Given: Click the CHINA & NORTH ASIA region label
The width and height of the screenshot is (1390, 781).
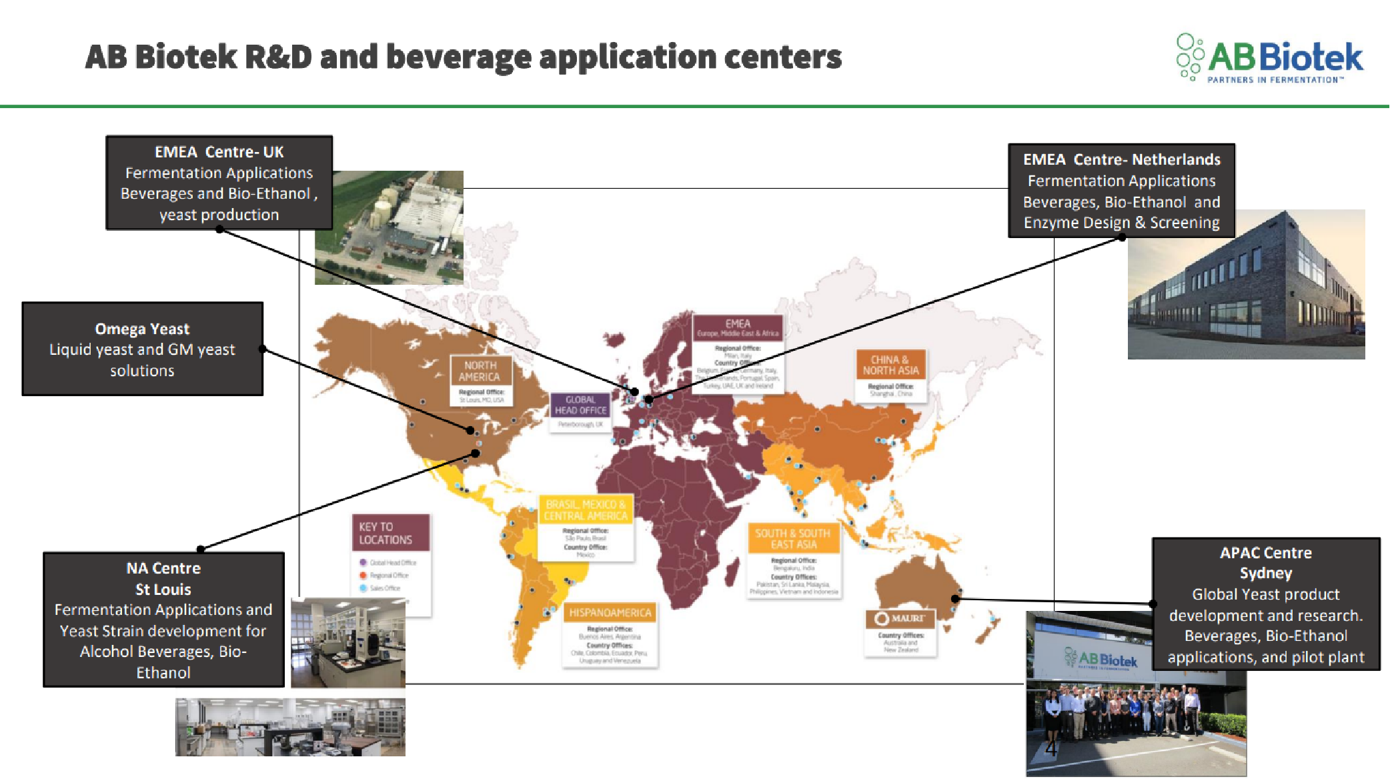Looking at the screenshot, I should click(x=890, y=365).
